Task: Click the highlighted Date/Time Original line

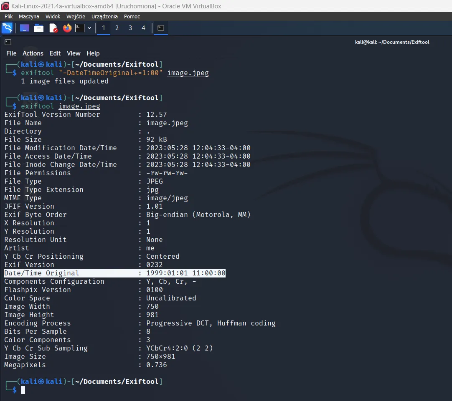Action: [114, 273]
